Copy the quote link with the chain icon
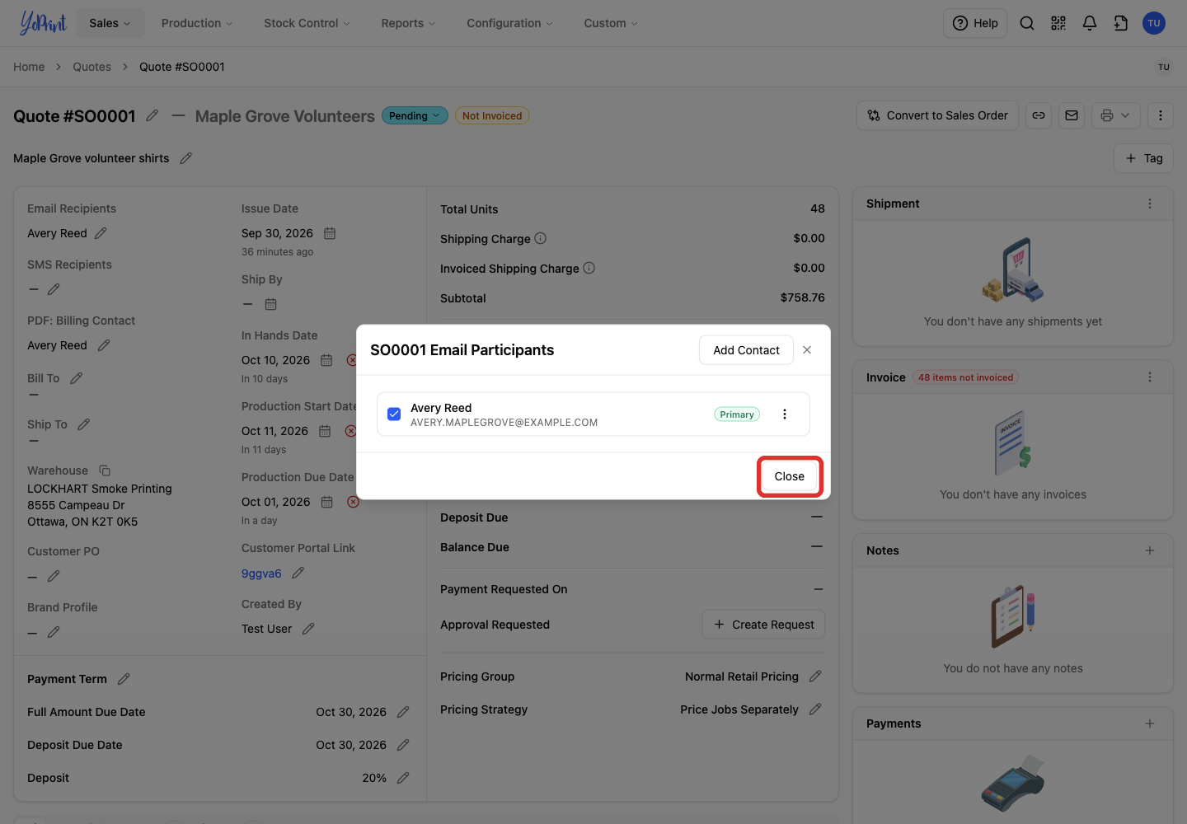1187x824 pixels. (1039, 115)
